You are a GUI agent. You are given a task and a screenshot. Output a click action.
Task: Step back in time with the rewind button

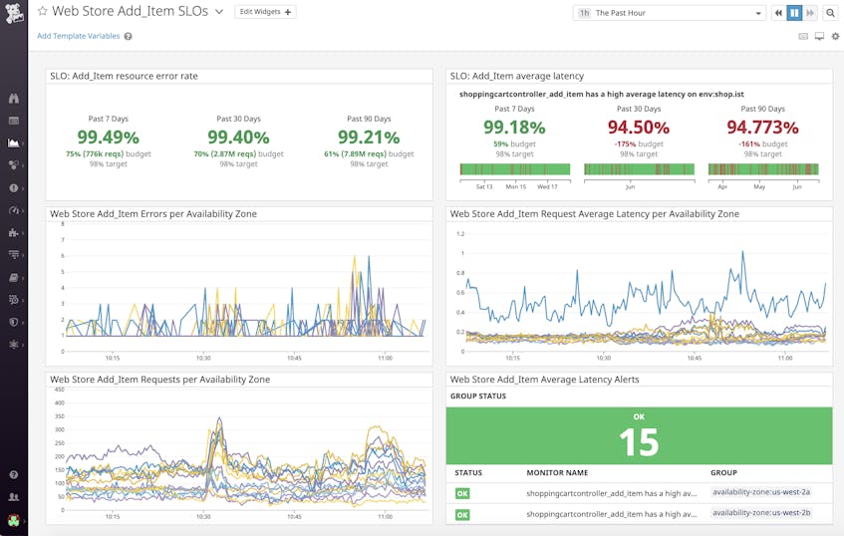pyautogui.click(x=778, y=13)
